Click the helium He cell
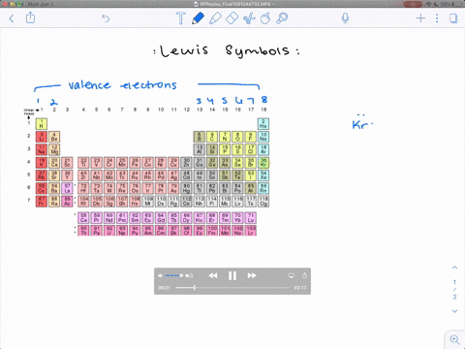The width and height of the screenshot is (465, 349). coord(263,124)
